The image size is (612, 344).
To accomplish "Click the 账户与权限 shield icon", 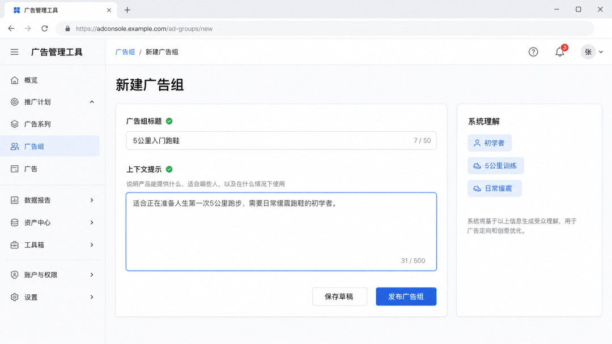I will tap(14, 274).
